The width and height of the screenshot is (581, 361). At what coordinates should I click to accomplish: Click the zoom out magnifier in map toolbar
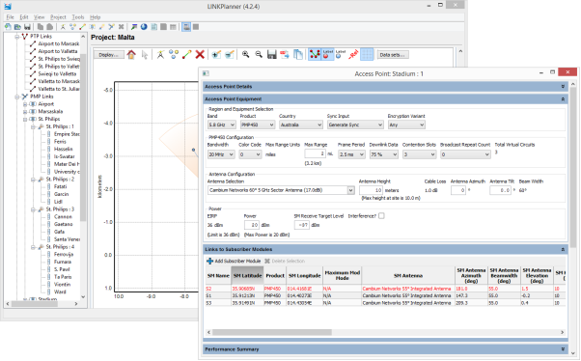tap(259, 54)
